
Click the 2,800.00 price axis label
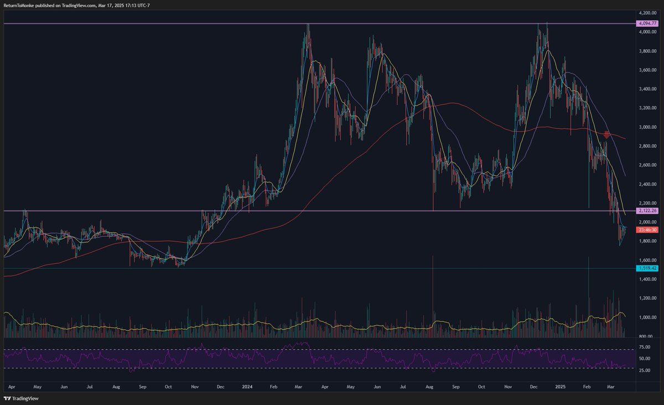click(x=647, y=146)
